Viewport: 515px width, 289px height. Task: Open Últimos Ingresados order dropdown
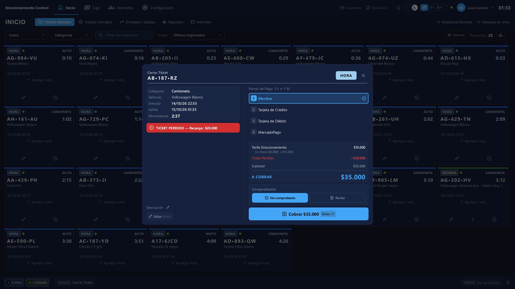[198, 35]
